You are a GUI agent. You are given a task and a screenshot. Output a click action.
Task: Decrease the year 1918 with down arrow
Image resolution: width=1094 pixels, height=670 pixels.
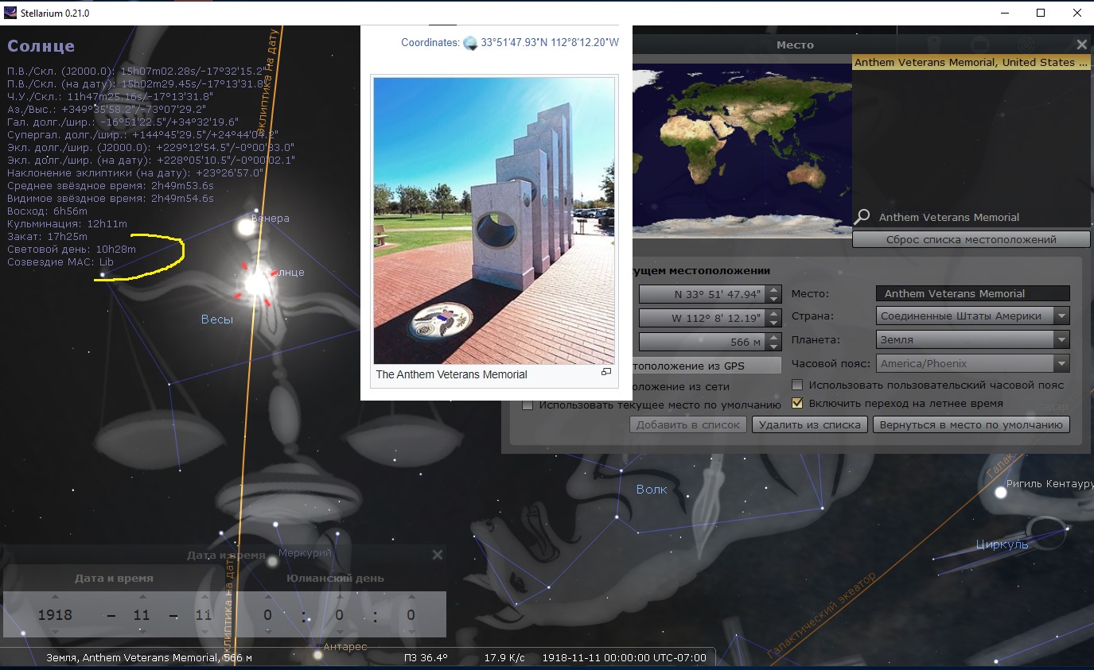(55, 633)
